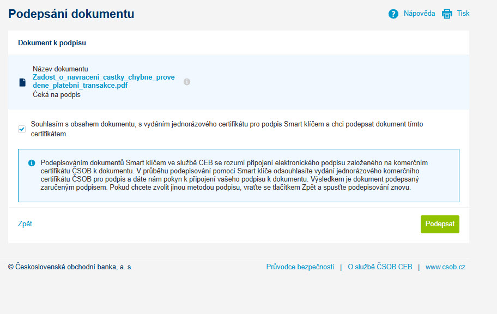The height and width of the screenshot is (314, 497).
Task: Go back using the Zpět link
Action: coord(25,224)
